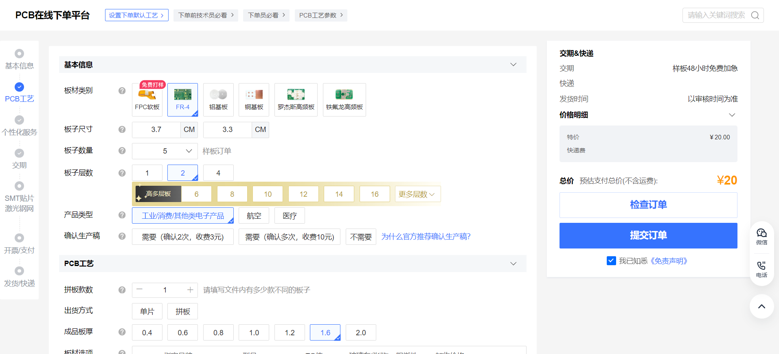Click 检查订单 button

point(648,205)
